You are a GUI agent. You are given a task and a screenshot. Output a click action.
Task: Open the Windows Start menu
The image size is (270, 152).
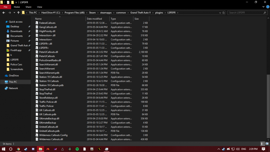coord(4,149)
